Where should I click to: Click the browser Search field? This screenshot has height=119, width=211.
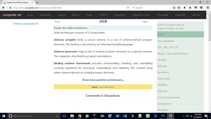151,8
